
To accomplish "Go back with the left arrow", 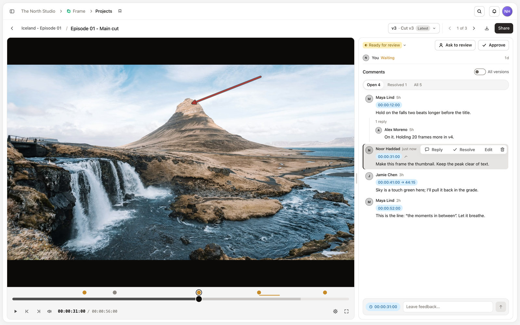I will [12, 28].
